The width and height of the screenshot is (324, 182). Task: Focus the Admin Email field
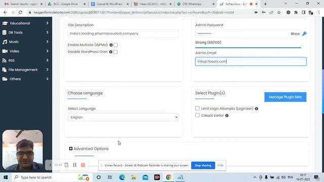(251, 62)
